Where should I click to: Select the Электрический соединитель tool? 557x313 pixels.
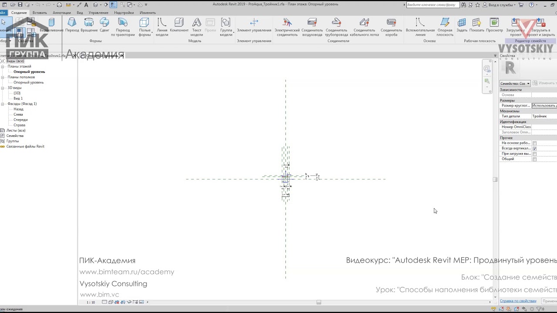pyautogui.click(x=287, y=27)
